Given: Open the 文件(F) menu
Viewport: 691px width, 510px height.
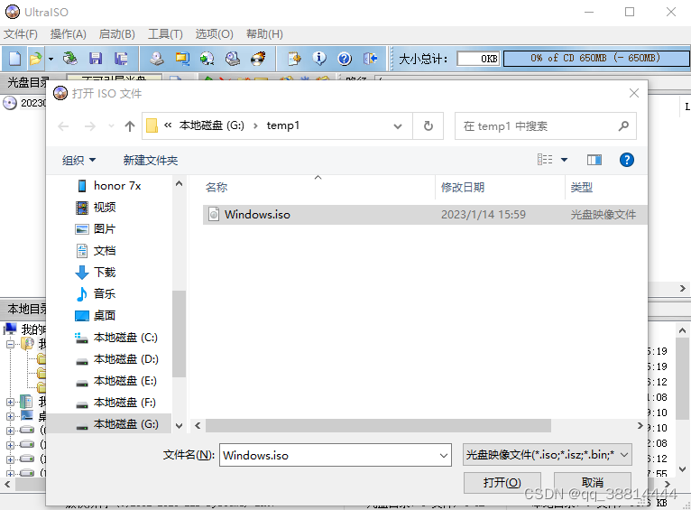Looking at the screenshot, I should point(21,34).
